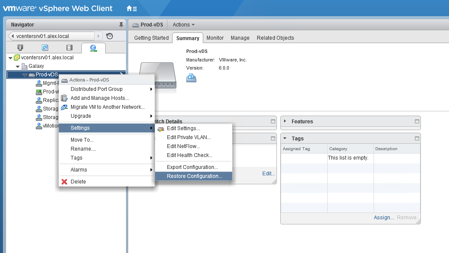
Task: Collapse the Galaxy datacenter node
Action: click(x=17, y=67)
